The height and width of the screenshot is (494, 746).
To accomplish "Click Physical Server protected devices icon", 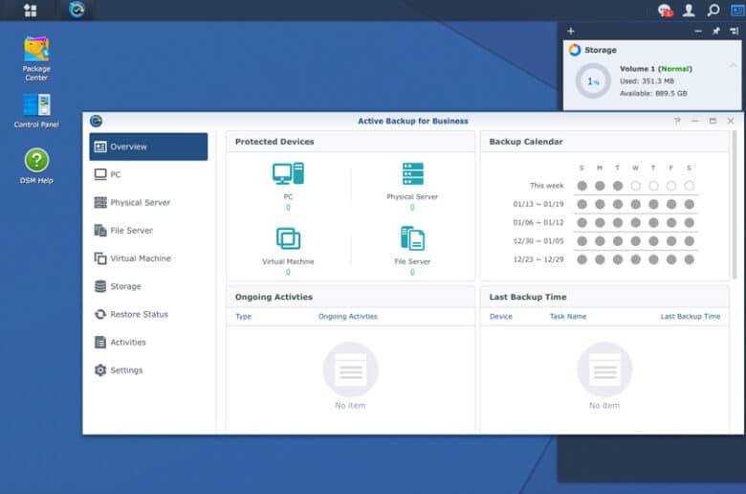I will (x=412, y=173).
